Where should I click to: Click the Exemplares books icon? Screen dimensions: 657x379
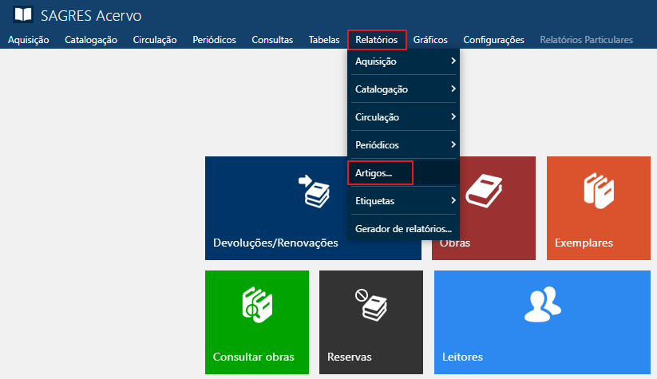598,191
